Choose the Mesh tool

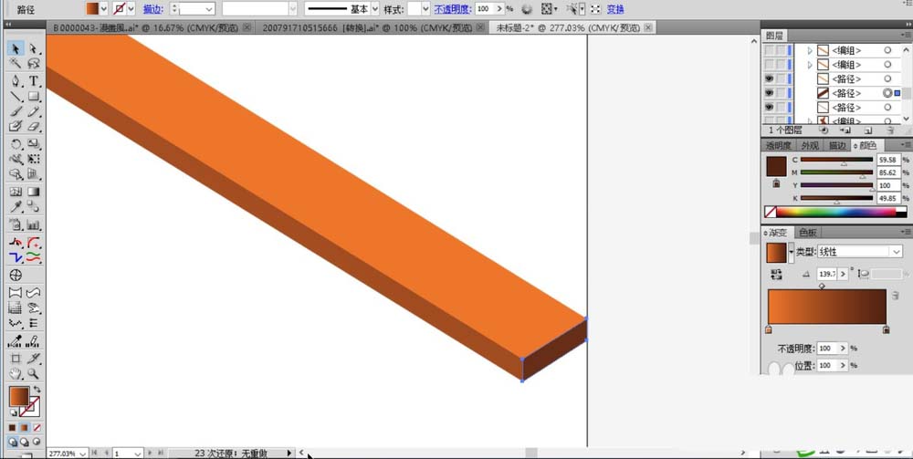(x=16, y=192)
